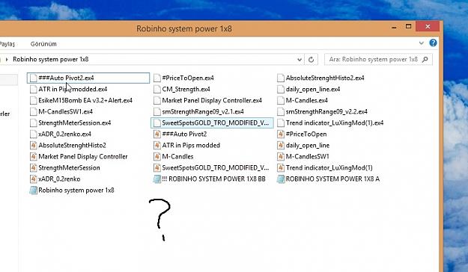Select the daily_open_line MQ4 source icon
Screen dimensions: 468x272
tap(281, 146)
